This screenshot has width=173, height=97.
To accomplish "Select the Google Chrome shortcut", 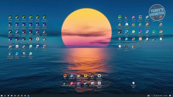I will point(161,32).
